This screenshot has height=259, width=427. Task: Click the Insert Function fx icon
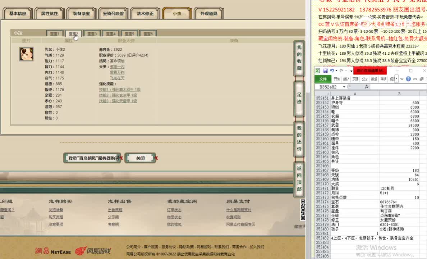[366, 86]
